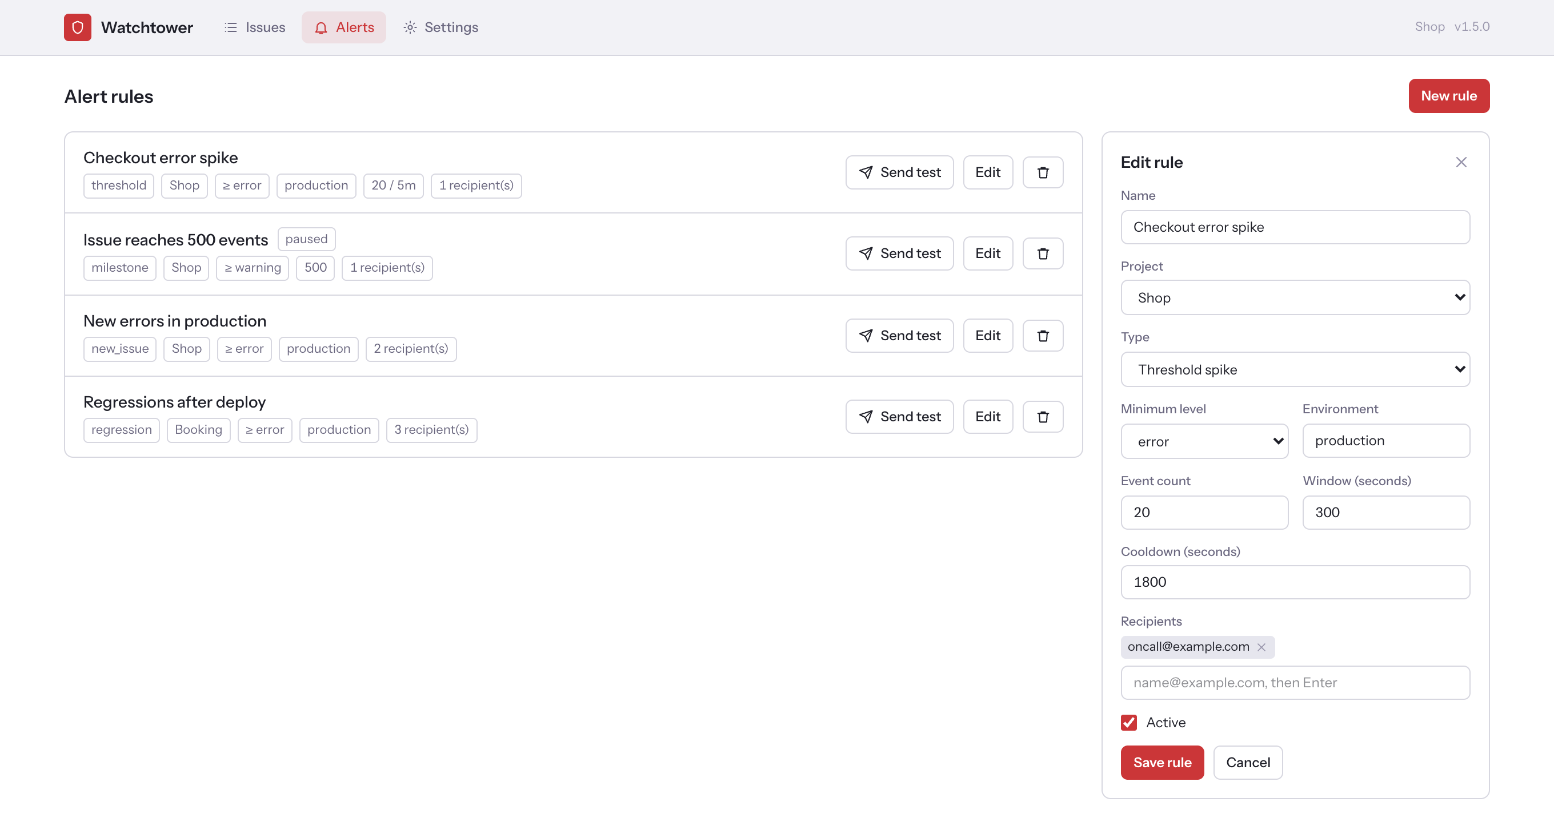Create a New rule
The height and width of the screenshot is (822, 1554).
point(1448,96)
